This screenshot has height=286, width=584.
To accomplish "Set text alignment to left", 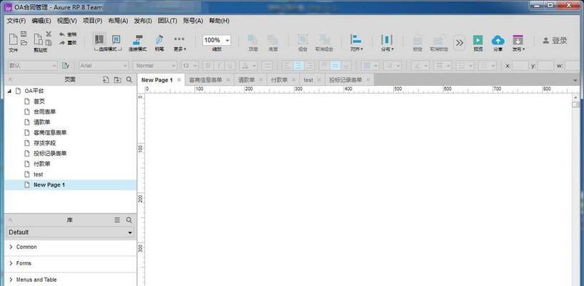I will point(287,66).
